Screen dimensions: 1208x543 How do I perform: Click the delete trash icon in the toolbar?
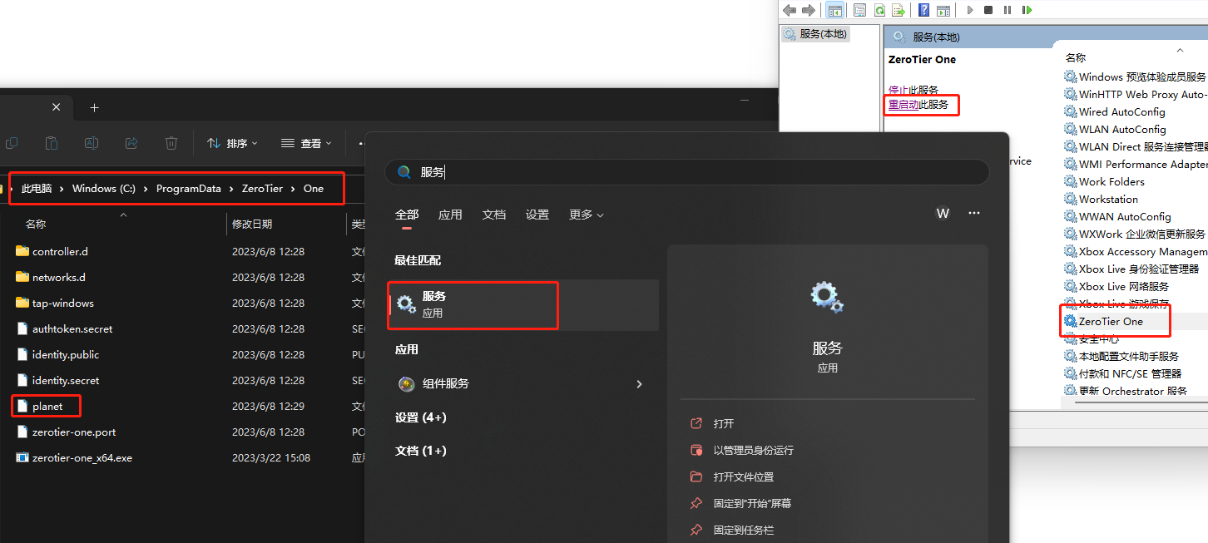click(x=171, y=143)
